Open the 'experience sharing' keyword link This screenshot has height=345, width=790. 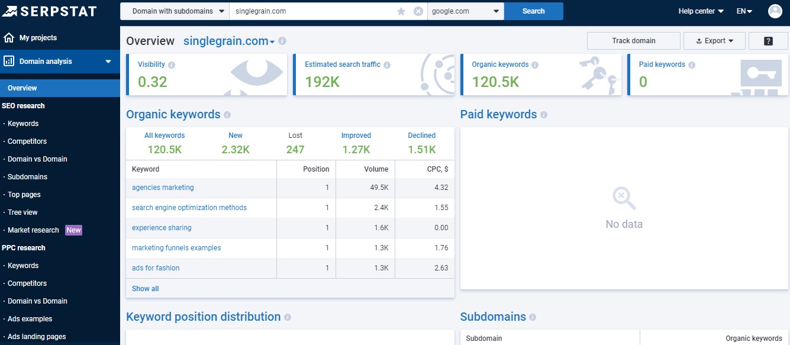162,228
